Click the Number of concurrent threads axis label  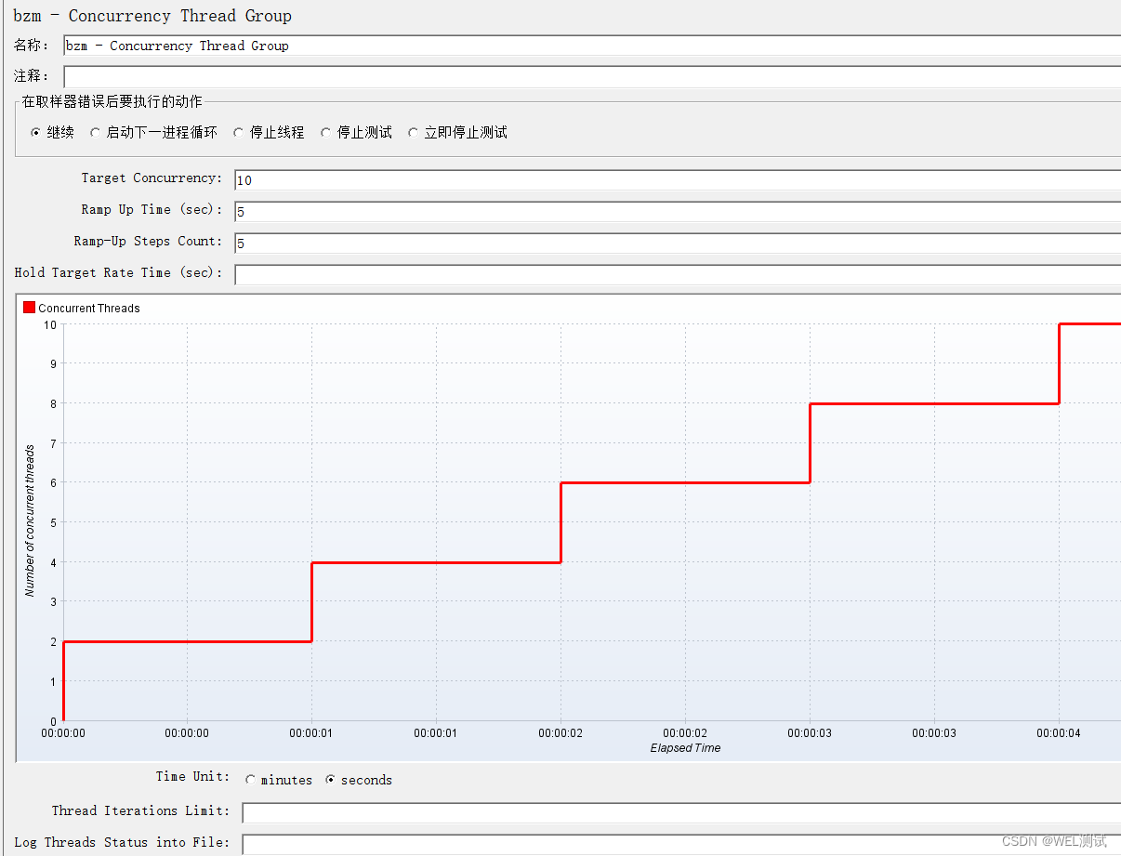(30, 520)
